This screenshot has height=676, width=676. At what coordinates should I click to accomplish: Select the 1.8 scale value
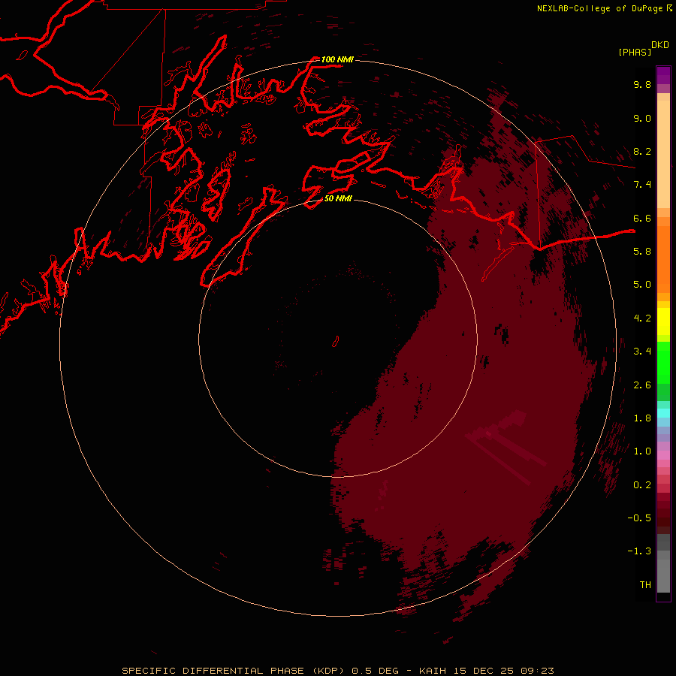click(x=642, y=418)
